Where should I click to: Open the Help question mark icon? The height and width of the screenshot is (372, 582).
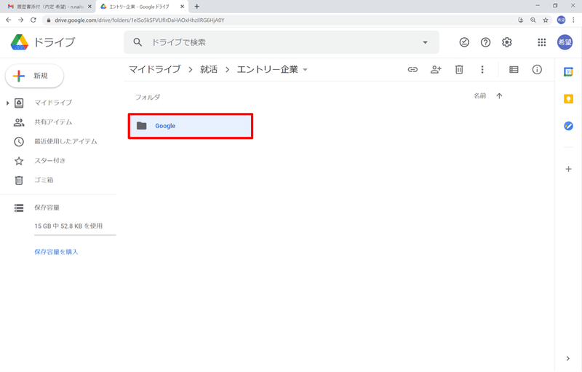(485, 42)
